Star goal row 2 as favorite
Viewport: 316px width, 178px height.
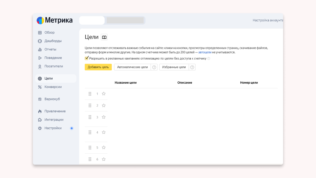pyautogui.click(x=104, y=105)
